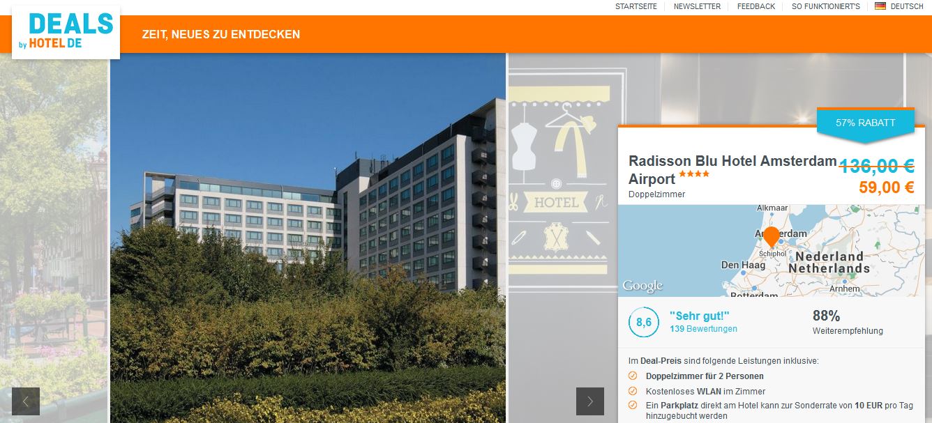Open Radisson Blu Hotel Amsterdam Airport title
The width and height of the screenshot is (932, 423).
point(732,169)
